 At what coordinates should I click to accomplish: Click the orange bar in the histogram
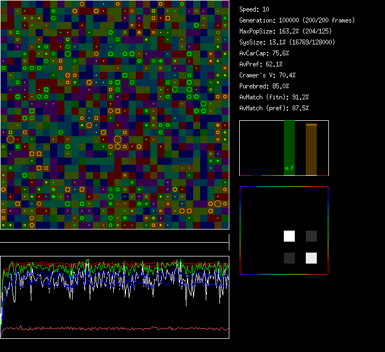[x=311, y=149]
